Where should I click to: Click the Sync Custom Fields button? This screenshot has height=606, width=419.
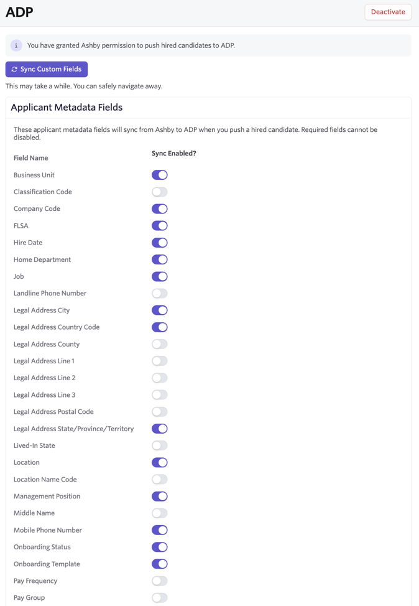[x=47, y=69]
